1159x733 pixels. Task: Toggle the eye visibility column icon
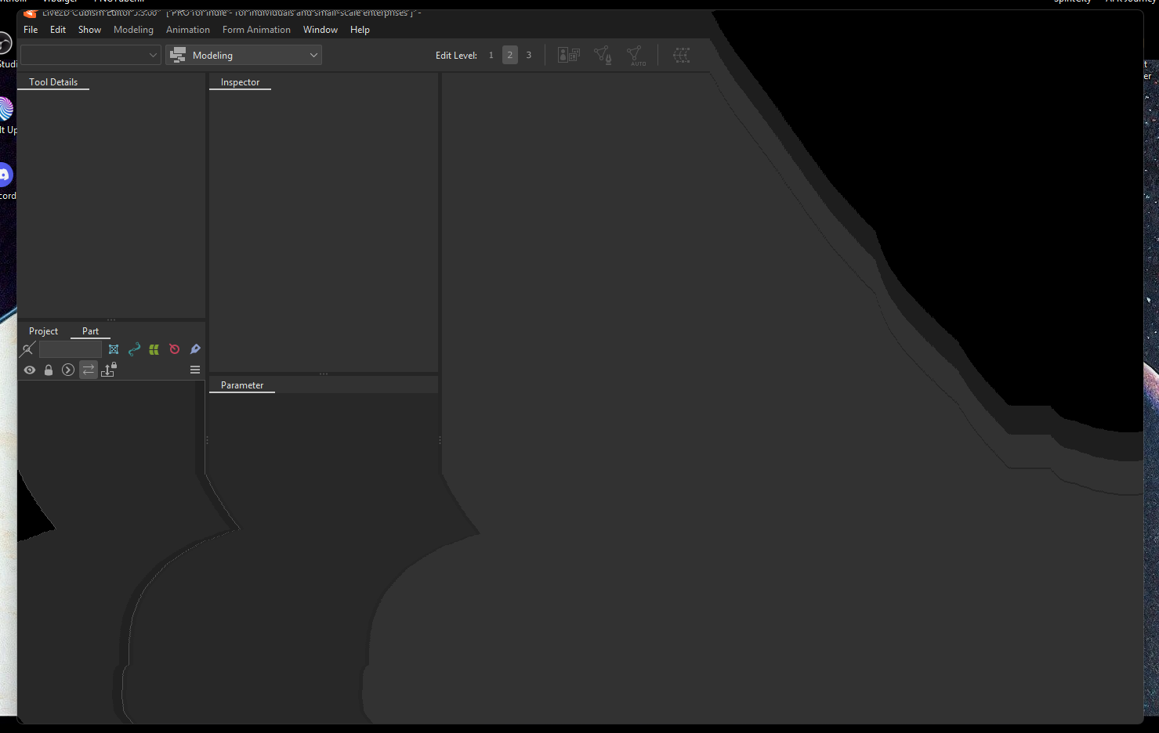pos(30,370)
